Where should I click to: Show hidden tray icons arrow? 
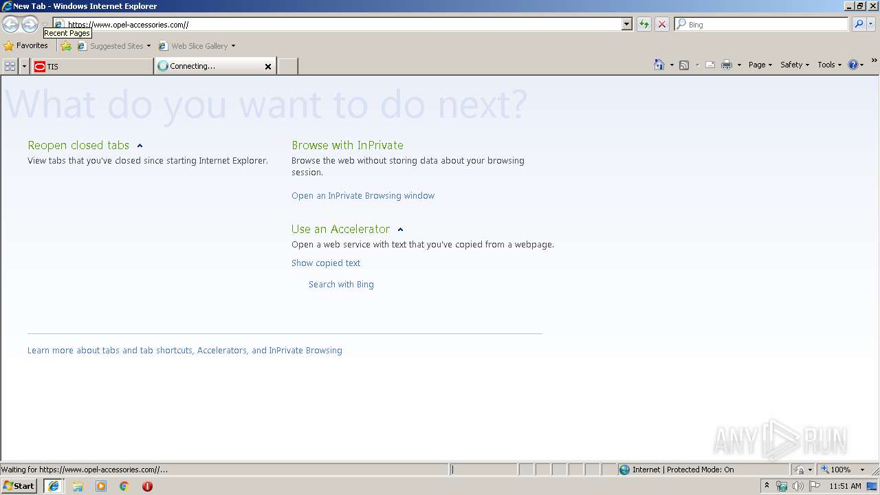tap(767, 486)
